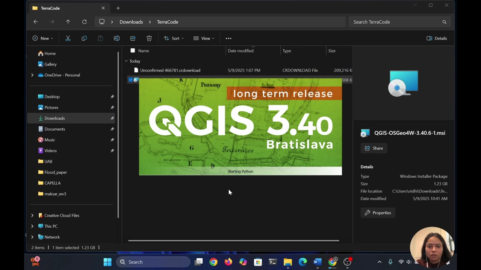Uncheck the selected QGIS installer row checkbox
The width and height of the screenshot is (481, 270).
pos(131,80)
